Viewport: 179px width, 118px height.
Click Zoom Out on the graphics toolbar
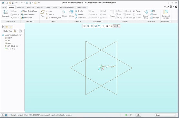tap(92, 26)
